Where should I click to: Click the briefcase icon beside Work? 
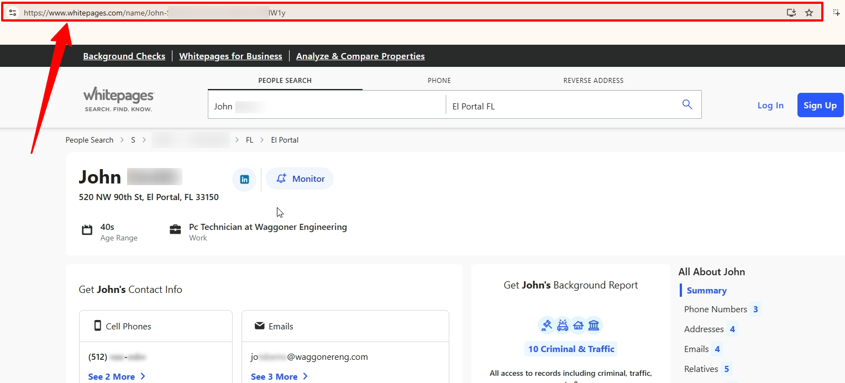(175, 230)
